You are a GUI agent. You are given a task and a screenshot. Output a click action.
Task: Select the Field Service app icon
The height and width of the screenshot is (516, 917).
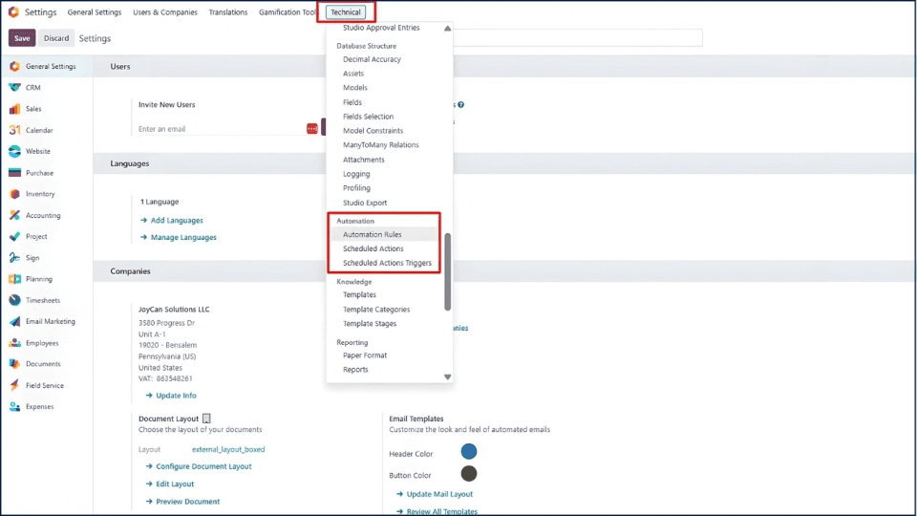tap(14, 385)
